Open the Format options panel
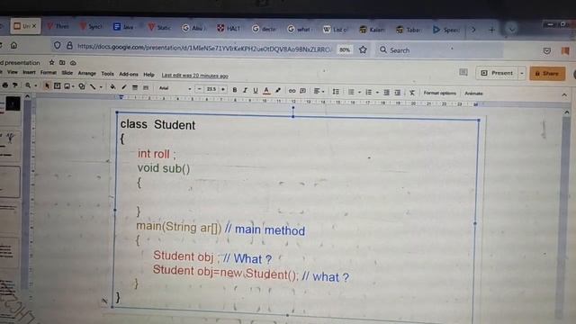 (x=440, y=93)
